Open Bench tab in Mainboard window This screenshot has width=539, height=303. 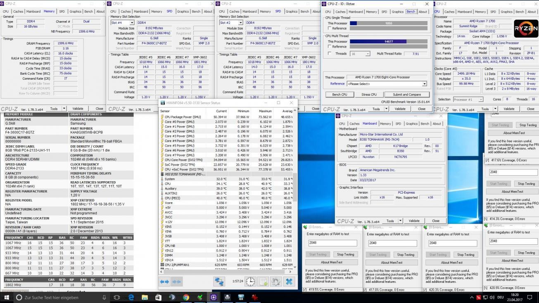[x=425, y=123]
